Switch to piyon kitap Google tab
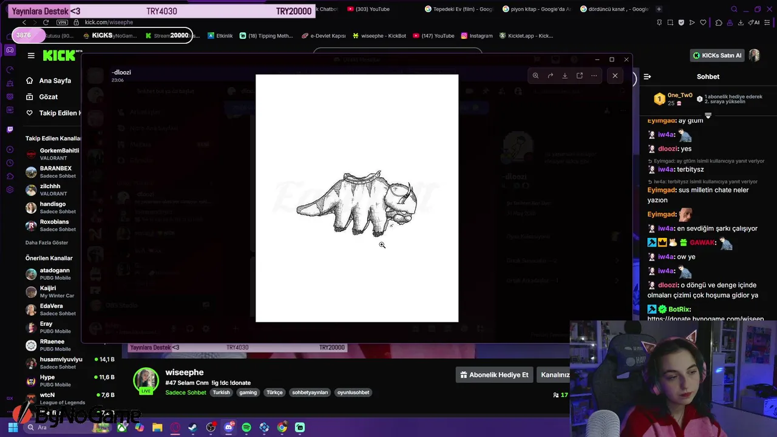Viewport: 777px width, 437px height. [x=537, y=9]
